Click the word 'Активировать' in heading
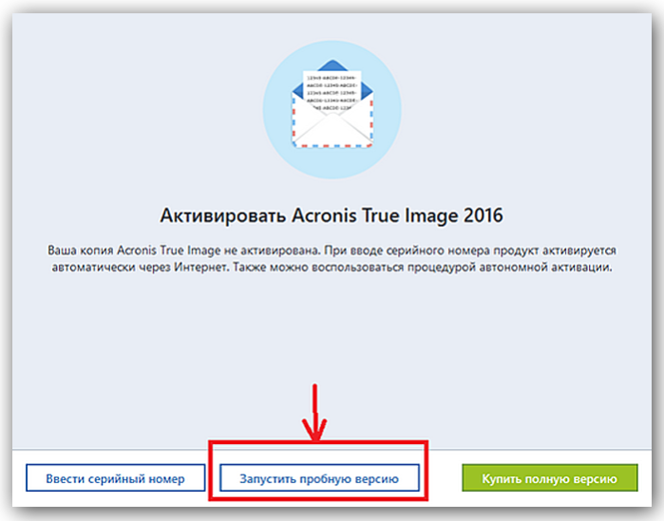Screen dimensions: 664x521 [x=223, y=215]
